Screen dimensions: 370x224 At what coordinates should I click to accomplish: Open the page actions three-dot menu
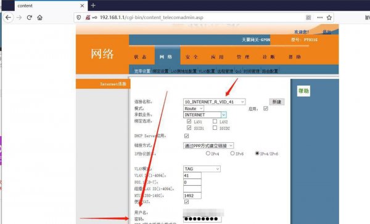coord(319,17)
